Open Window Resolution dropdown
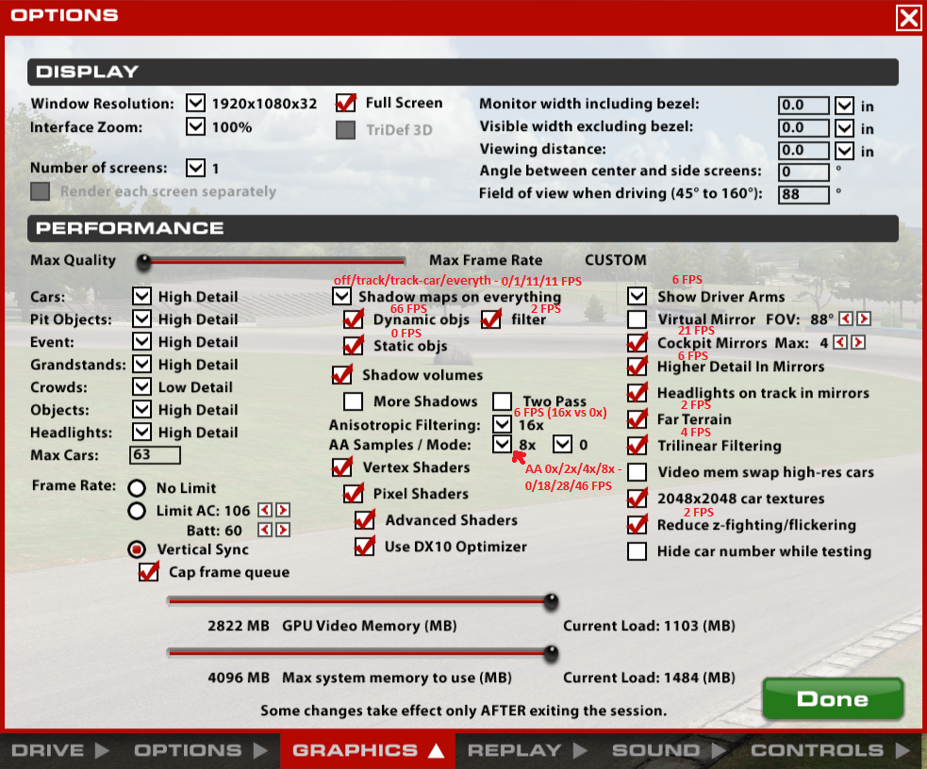The image size is (927, 769). tap(195, 104)
